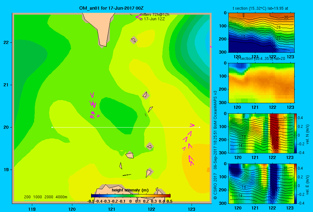Click the island just below the section line
Viewport: 313px width, 212px height.
[150, 147]
